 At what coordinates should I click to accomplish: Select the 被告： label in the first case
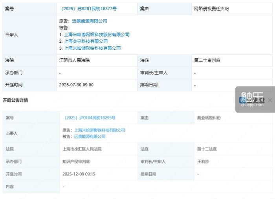(x=64, y=28)
